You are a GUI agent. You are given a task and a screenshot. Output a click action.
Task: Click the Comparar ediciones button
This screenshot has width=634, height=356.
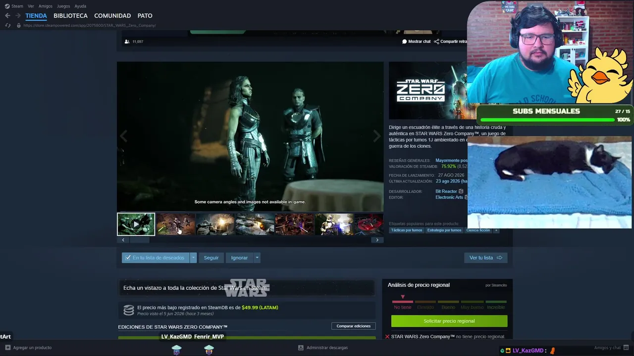click(x=354, y=326)
